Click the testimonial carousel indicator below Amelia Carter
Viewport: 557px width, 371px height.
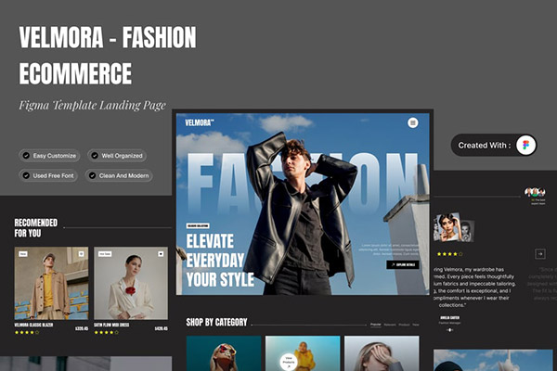[x=449, y=330]
